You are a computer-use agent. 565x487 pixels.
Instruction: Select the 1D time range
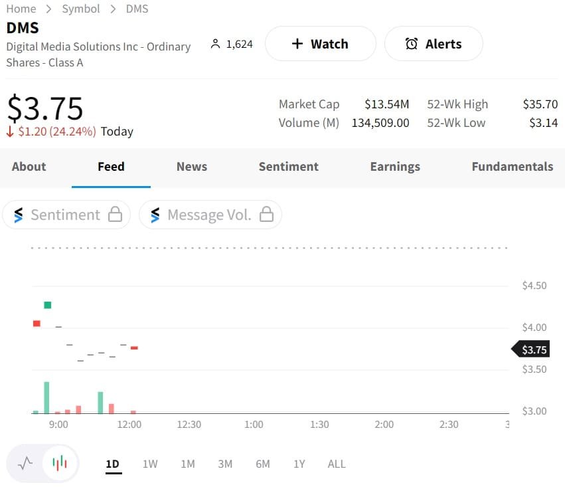112,464
